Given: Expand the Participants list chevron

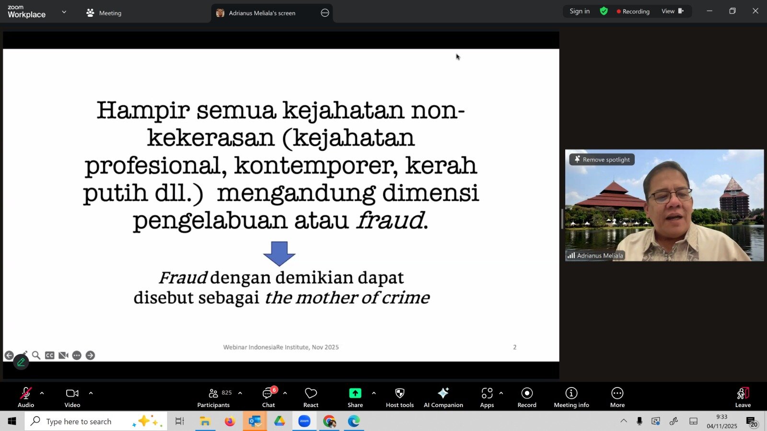Looking at the screenshot, I should pyautogui.click(x=239, y=395).
